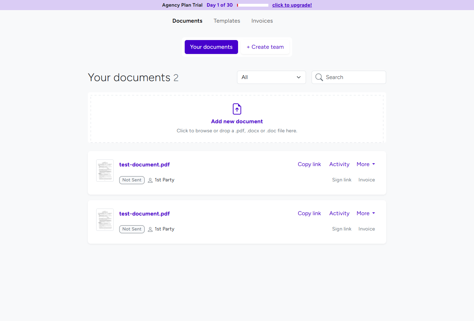This screenshot has width=474, height=321.
Task: Open test-document.pdf from the first row
Action: (x=144, y=164)
